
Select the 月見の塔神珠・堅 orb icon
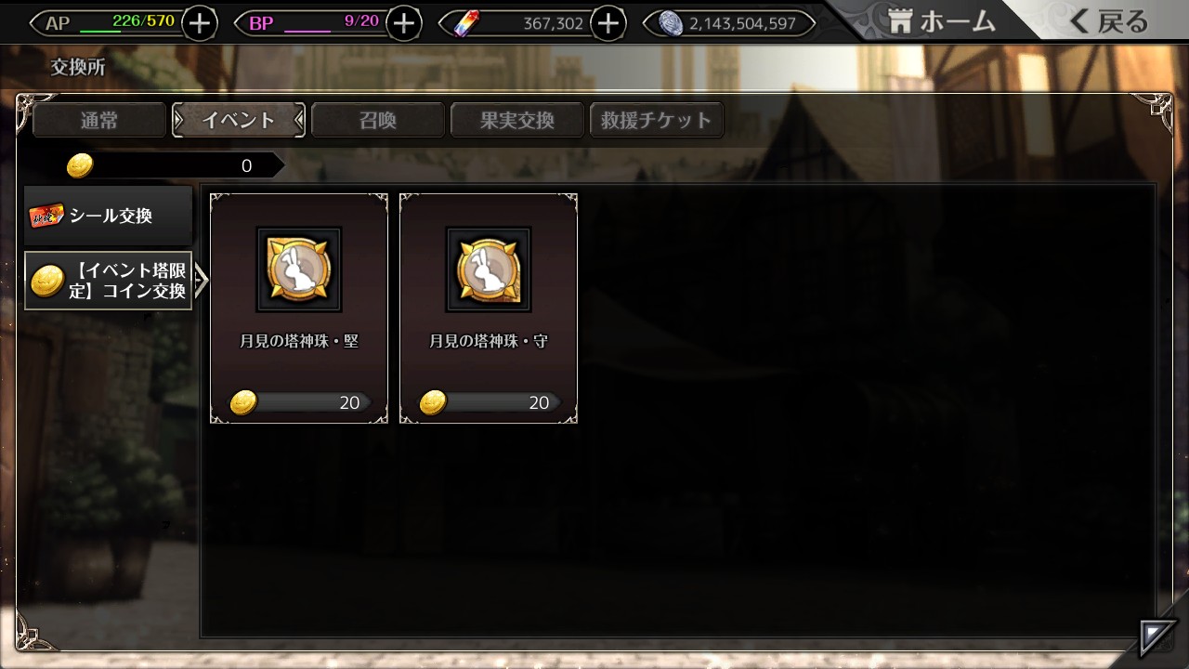(299, 269)
